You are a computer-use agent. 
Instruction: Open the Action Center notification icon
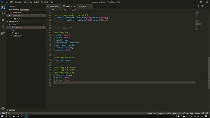(x=206, y=116)
